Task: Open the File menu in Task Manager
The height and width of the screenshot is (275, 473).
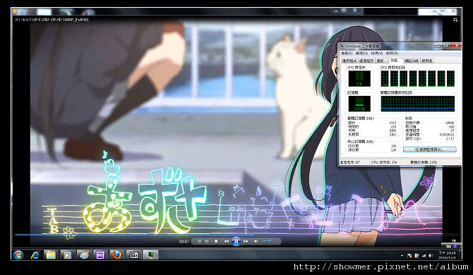Action: 347,54
